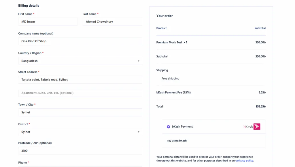The height and width of the screenshot is (167, 295).
Task: Click the bKash Payment label
Action: (x=182, y=127)
